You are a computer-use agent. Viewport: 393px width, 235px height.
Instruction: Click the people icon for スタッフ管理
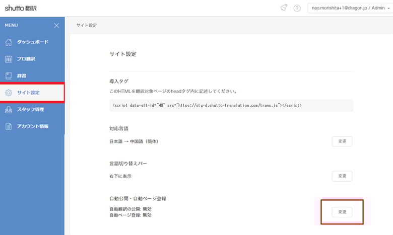[x=9, y=109]
